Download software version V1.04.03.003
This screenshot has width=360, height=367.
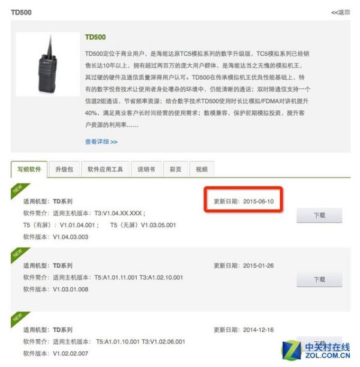coord(319,215)
